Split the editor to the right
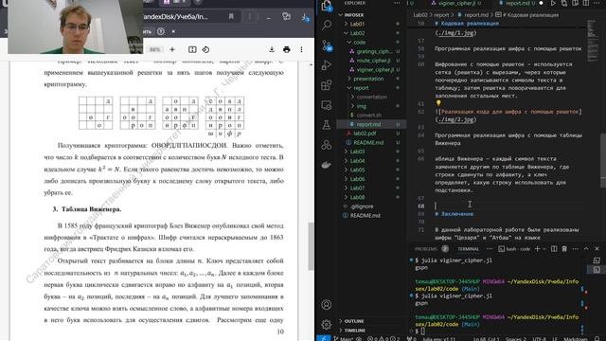 pos(586,3)
